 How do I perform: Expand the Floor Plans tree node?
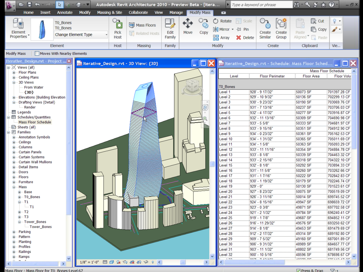[14, 72]
